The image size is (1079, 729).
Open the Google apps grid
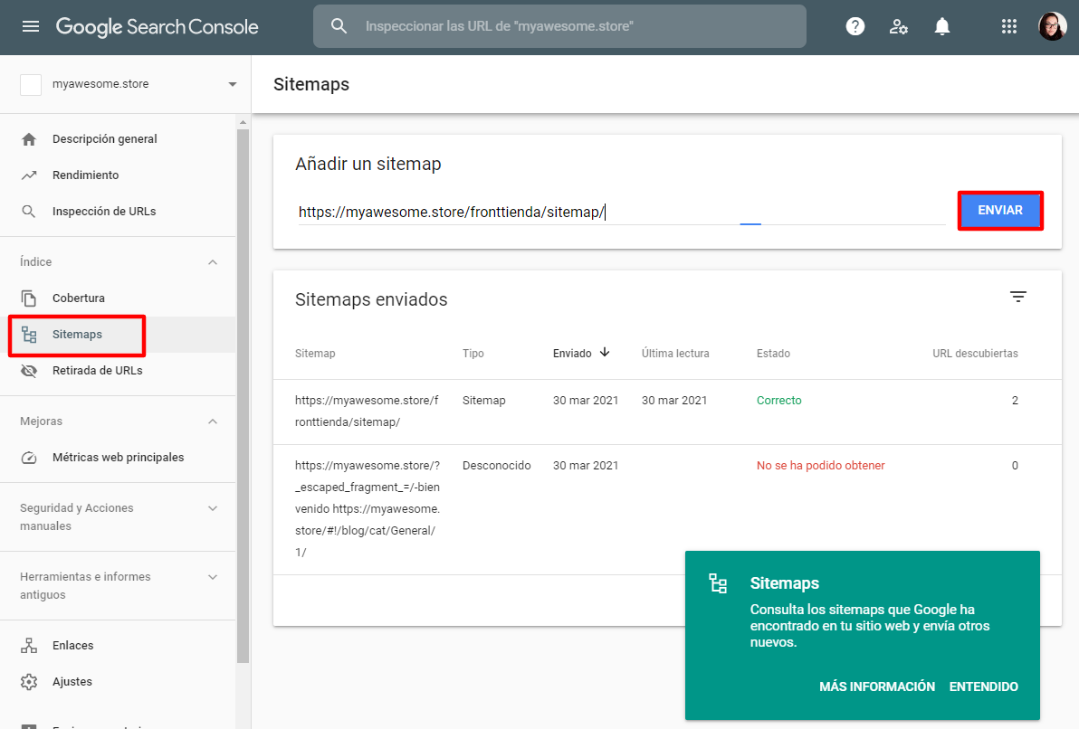point(1008,26)
